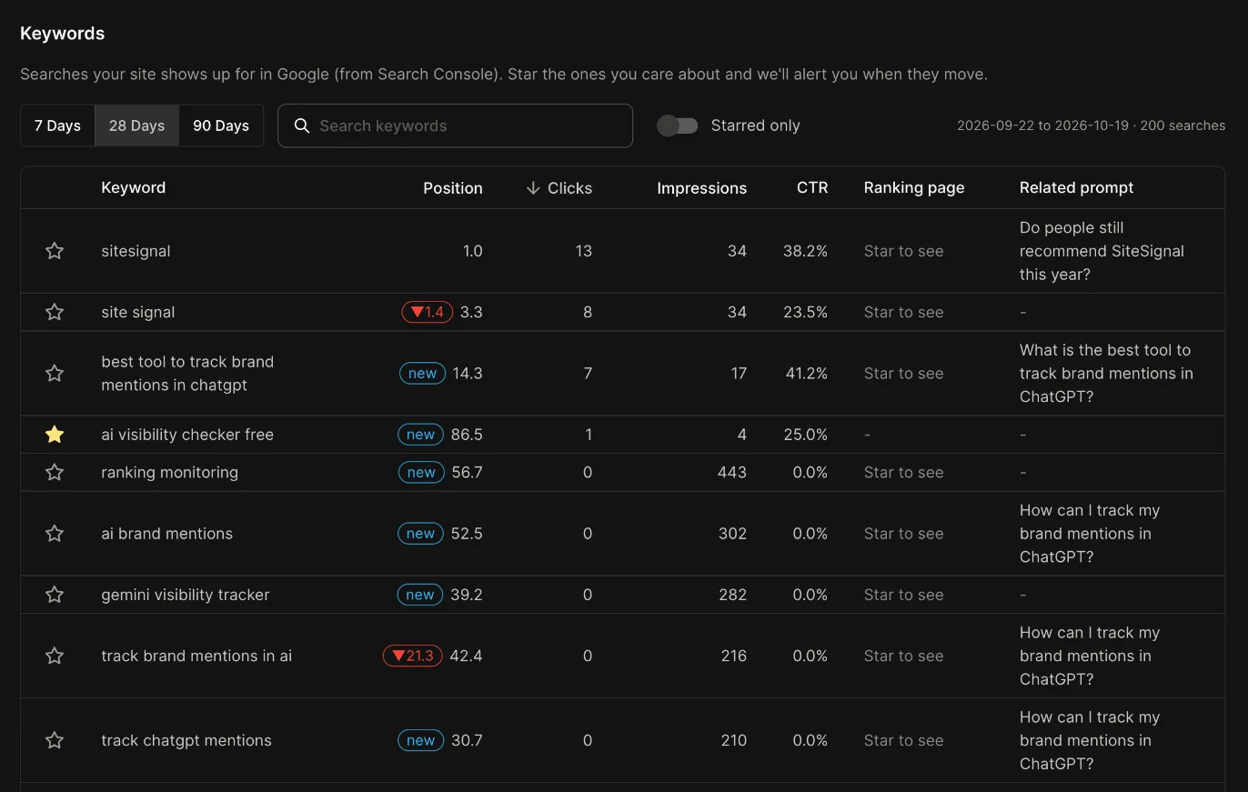Sort by the Position column header
This screenshot has height=792, width=1248.
pos(453,188)
